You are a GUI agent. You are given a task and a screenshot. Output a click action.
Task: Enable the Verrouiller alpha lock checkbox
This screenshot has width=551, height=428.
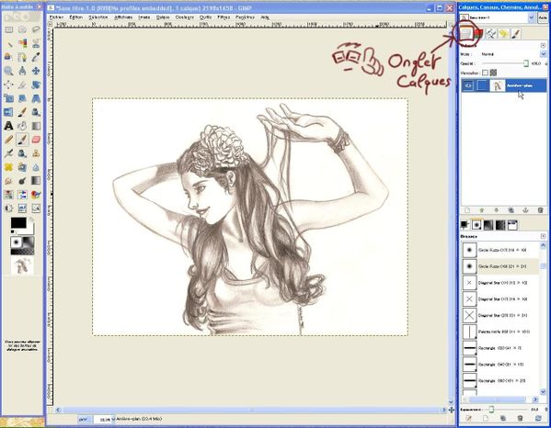(485, 73)
